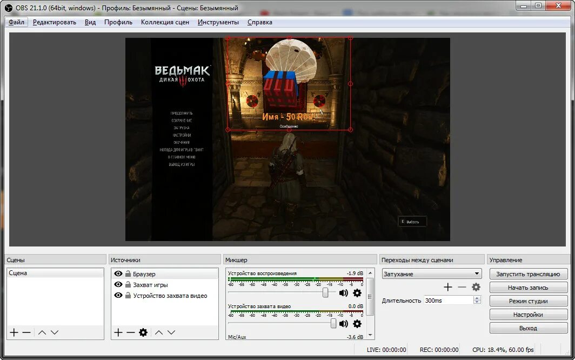
Task: Select Браузер source row
Action: (164, 274)
